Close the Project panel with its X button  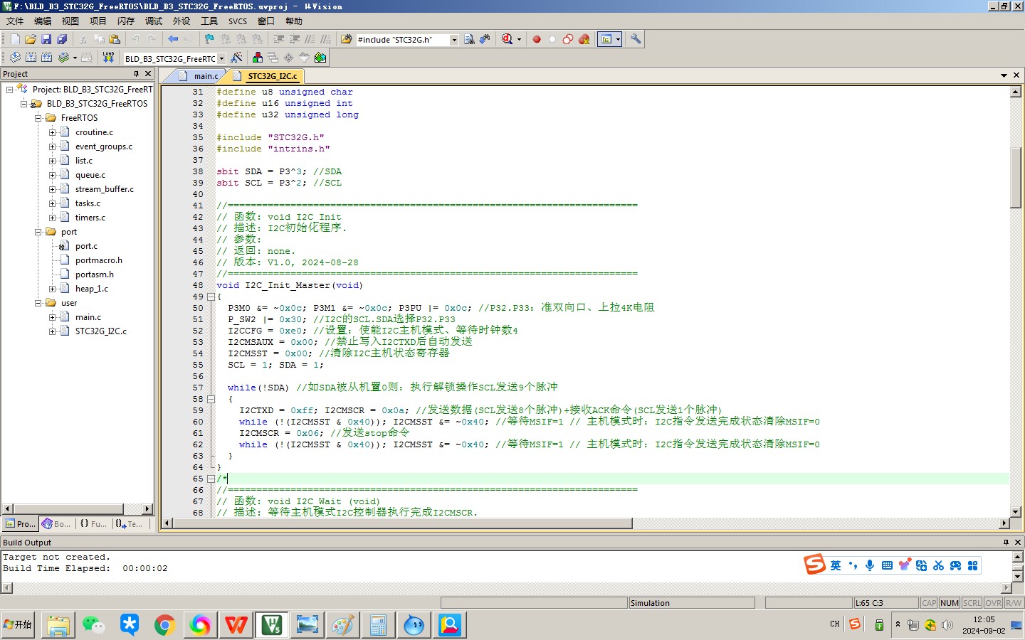(148, 74)
